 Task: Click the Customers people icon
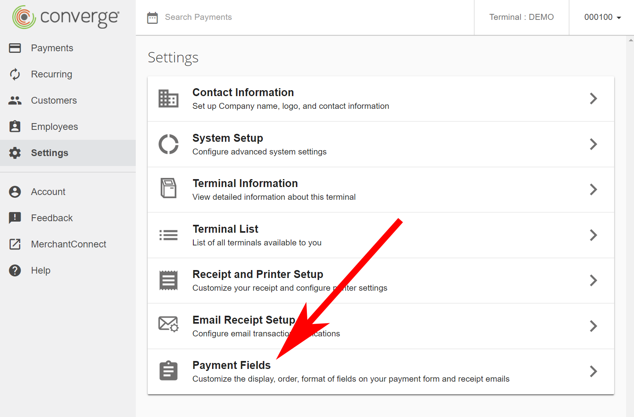tap(15, 100)
